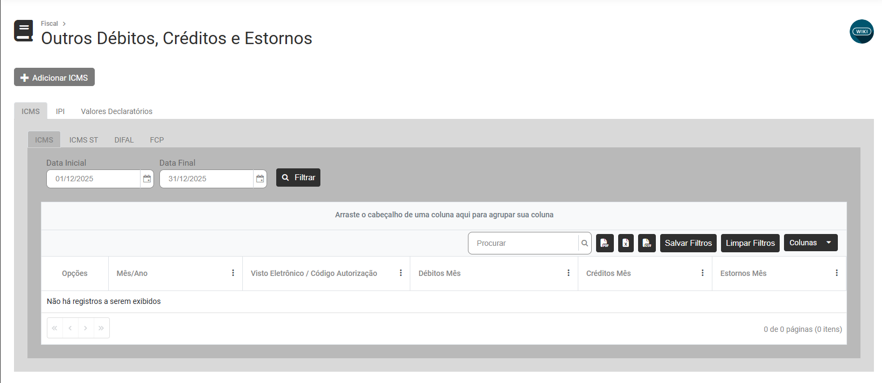
Task: Go to the previous grid page
Action: coord(70,328)
